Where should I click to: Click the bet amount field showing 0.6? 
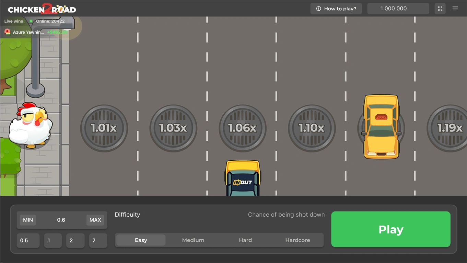[x=61, y=220]
